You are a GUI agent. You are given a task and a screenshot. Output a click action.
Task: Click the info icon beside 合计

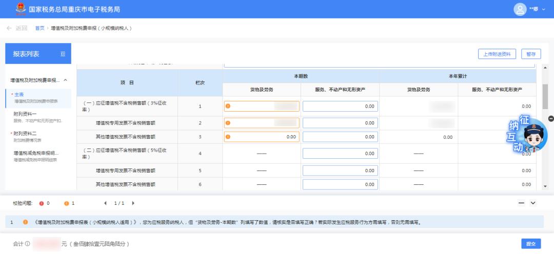pyautogui.click(x=27, y=244)
